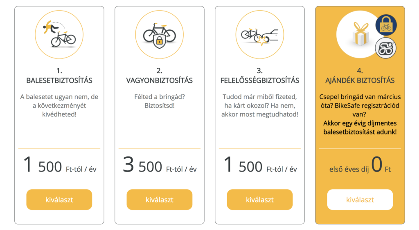Click the falling cyclist accident insurance icon
Screen dimensions: 419x230
coord(59,34)
